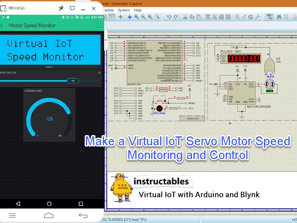Viewport: 297px width, 223px height.
Task: Toggle the IO10 logic state input
Action: coord(215,84)
